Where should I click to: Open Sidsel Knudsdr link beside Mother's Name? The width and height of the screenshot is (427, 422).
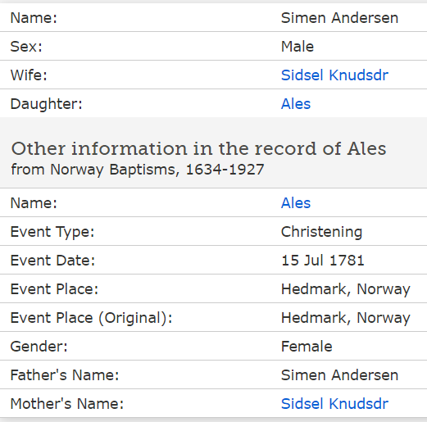point(334,403)
